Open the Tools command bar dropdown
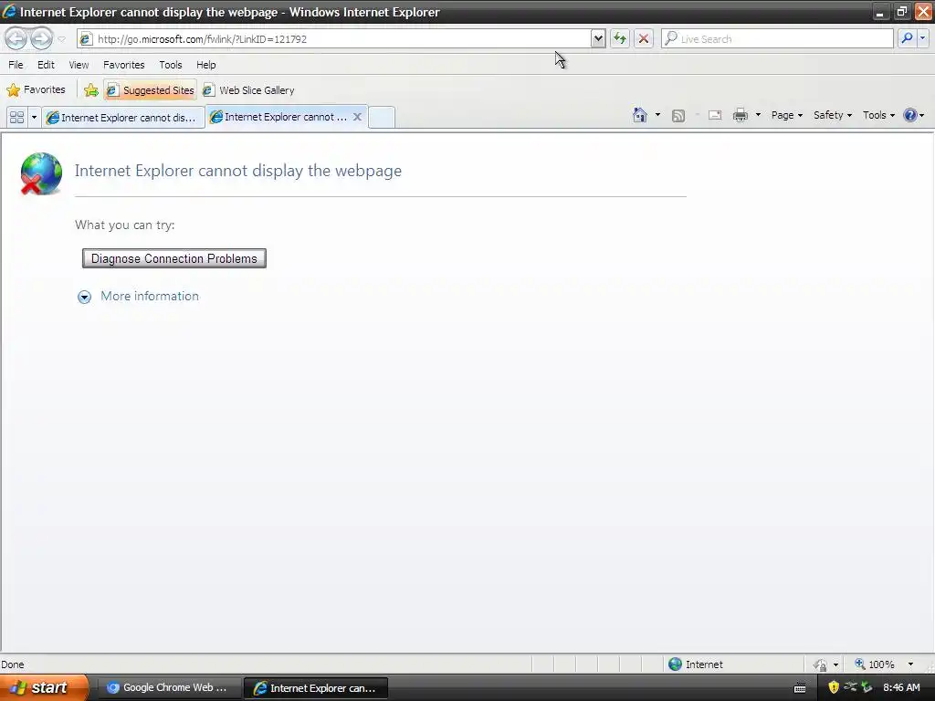 point(878,115)
